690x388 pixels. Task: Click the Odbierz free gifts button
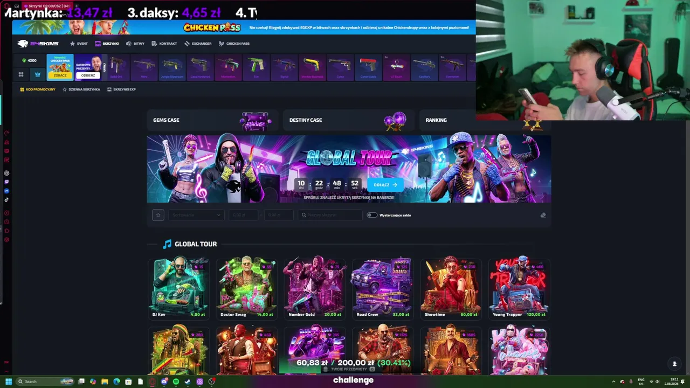(x=88, y=75)
